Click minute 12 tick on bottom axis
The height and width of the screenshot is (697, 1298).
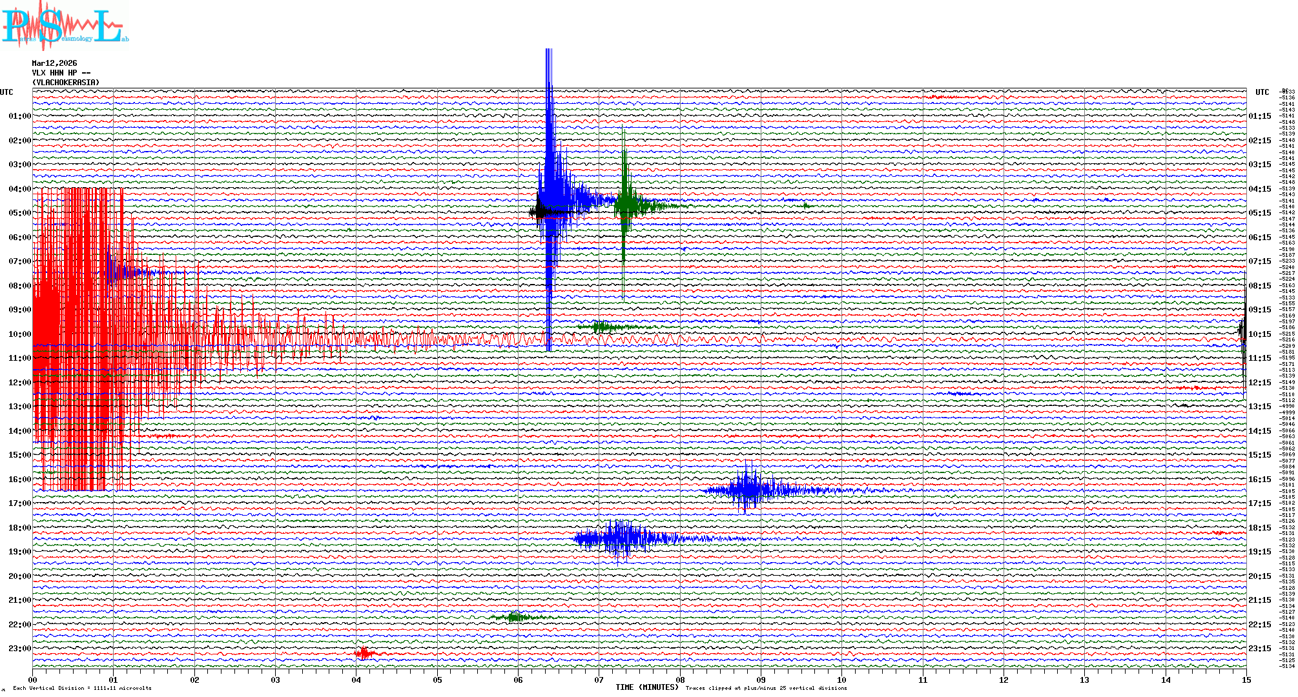[1004, 680]
